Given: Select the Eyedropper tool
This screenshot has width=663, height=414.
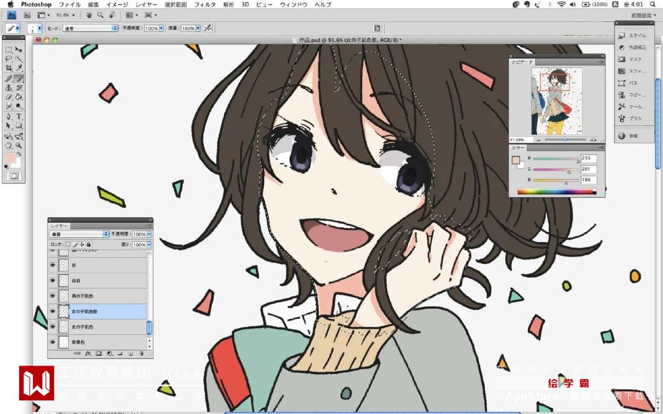Looking at the screenshot, I should pyautogui.click(x=19, y=68).
